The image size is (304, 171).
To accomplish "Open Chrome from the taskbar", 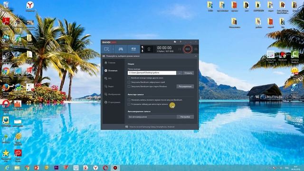I will point(27,168).
